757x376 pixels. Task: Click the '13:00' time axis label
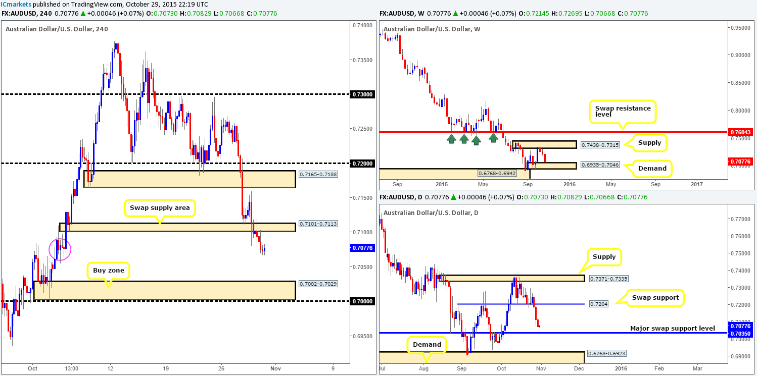click(x=71, y=368)
